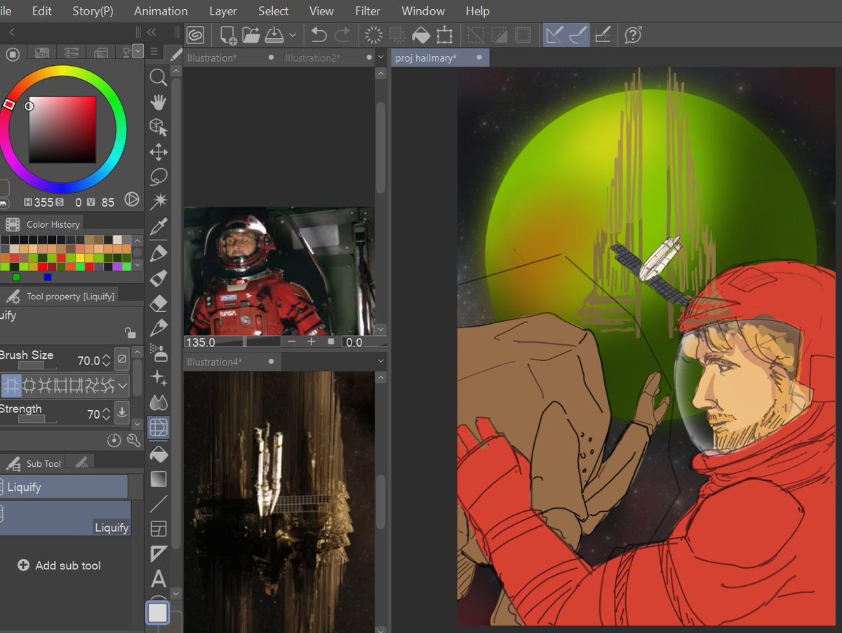Select the Zoom magnifier tool
842x633 pixels.
pyautogui.click(x=159, y=77)
